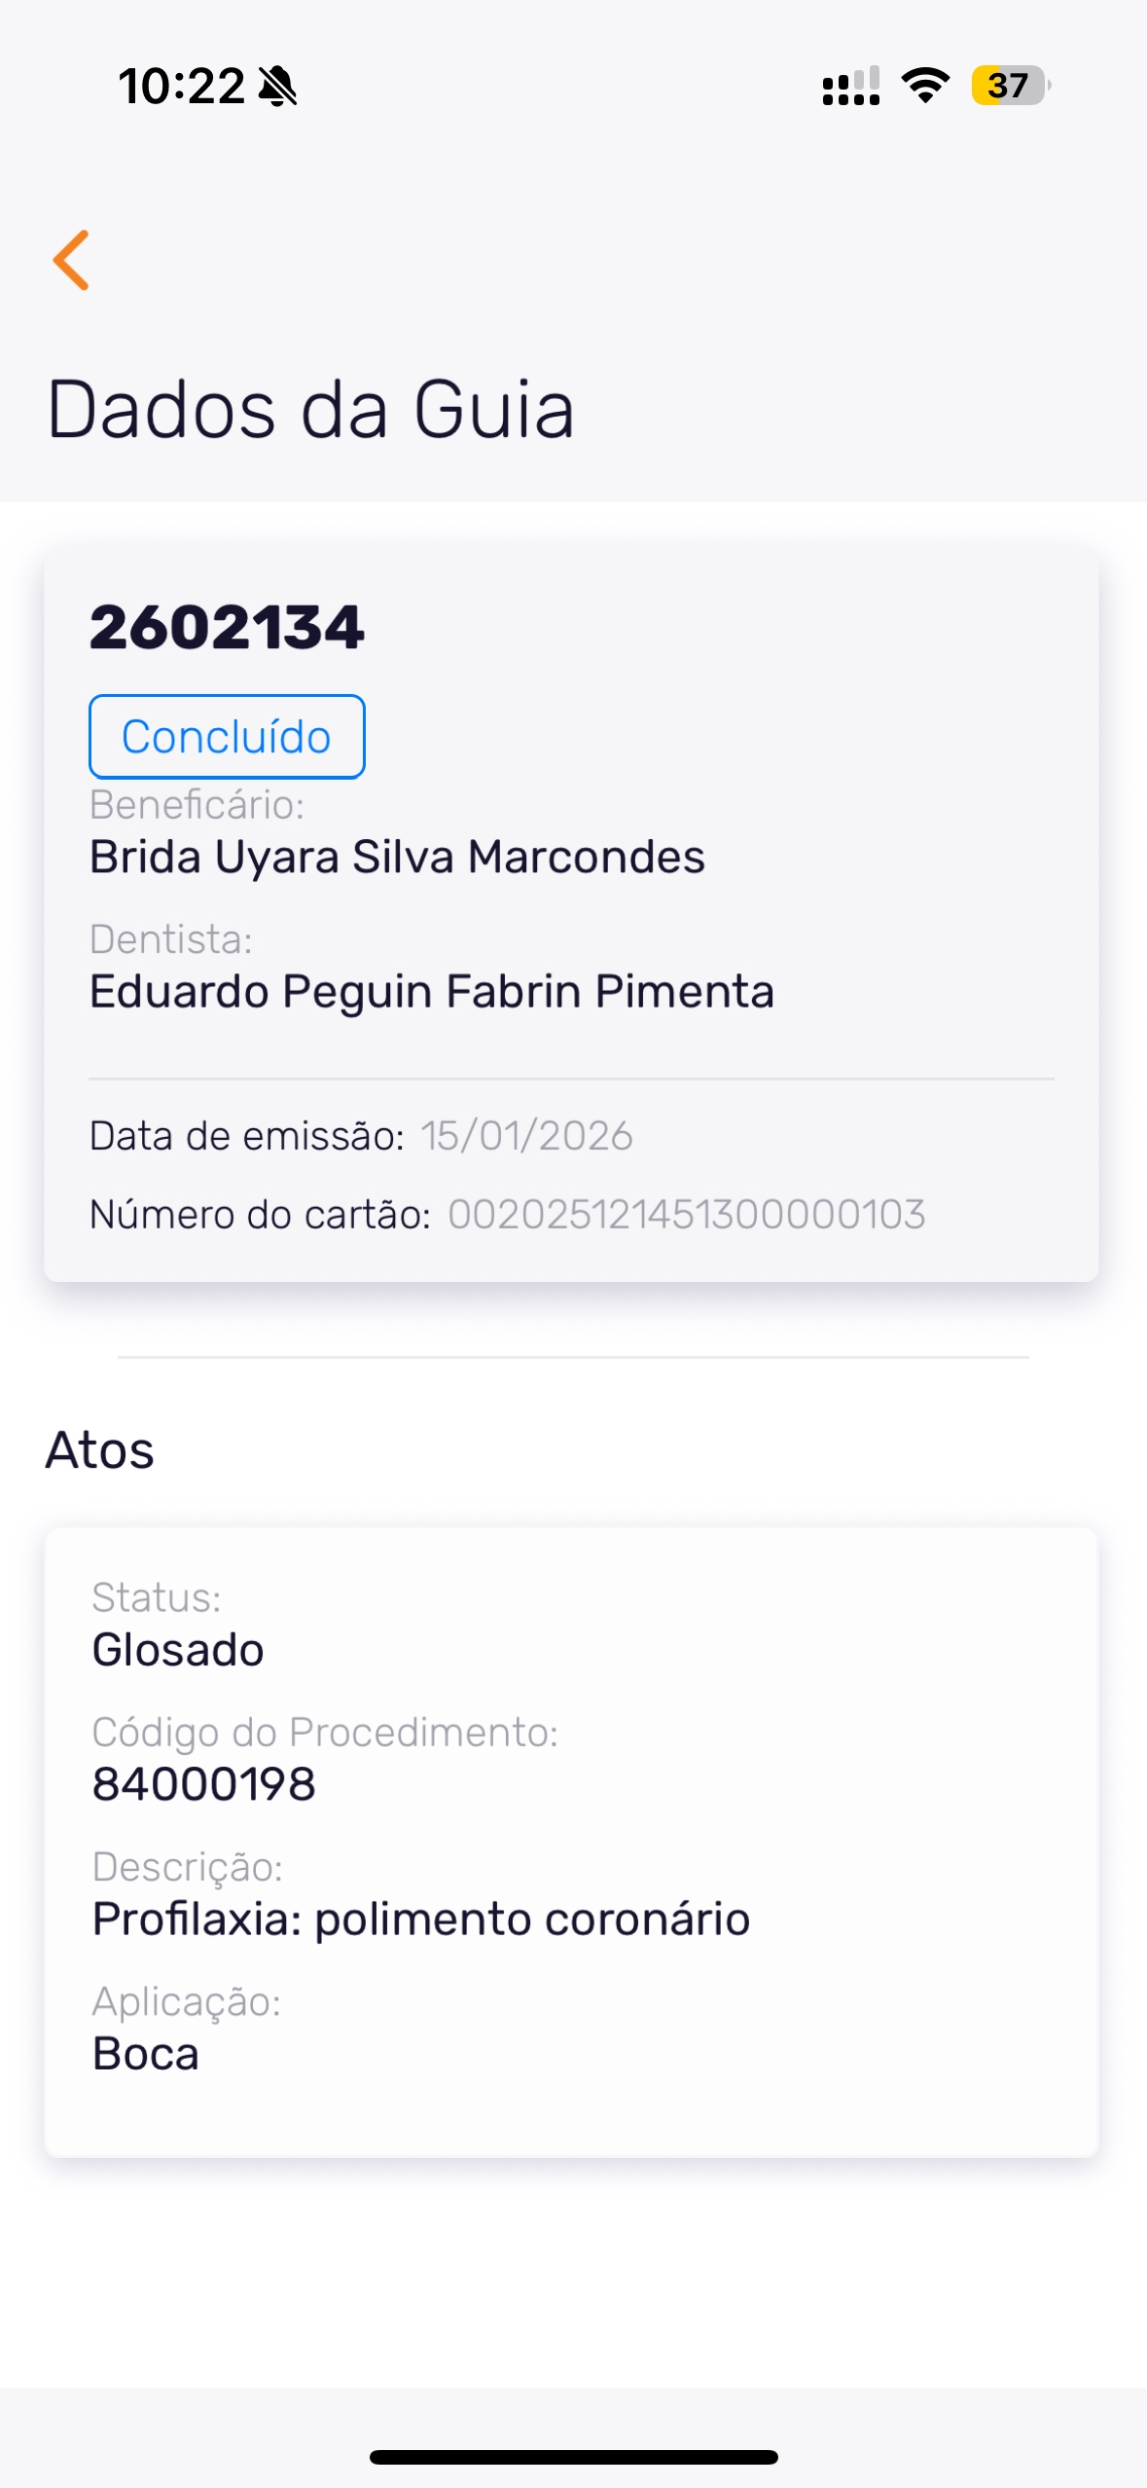Screen dimensions: 1147x2488
Task: Tap the Dados da Guia title
Action: (x=310, y=410)
